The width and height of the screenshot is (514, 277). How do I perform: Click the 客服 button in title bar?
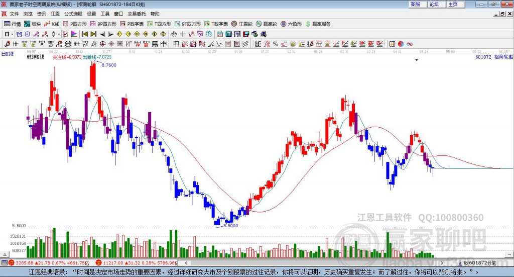click(418, 4)
